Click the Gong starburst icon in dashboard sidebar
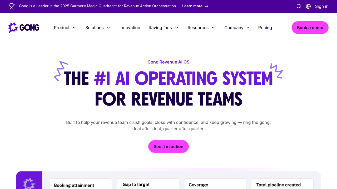 (29, 183)
